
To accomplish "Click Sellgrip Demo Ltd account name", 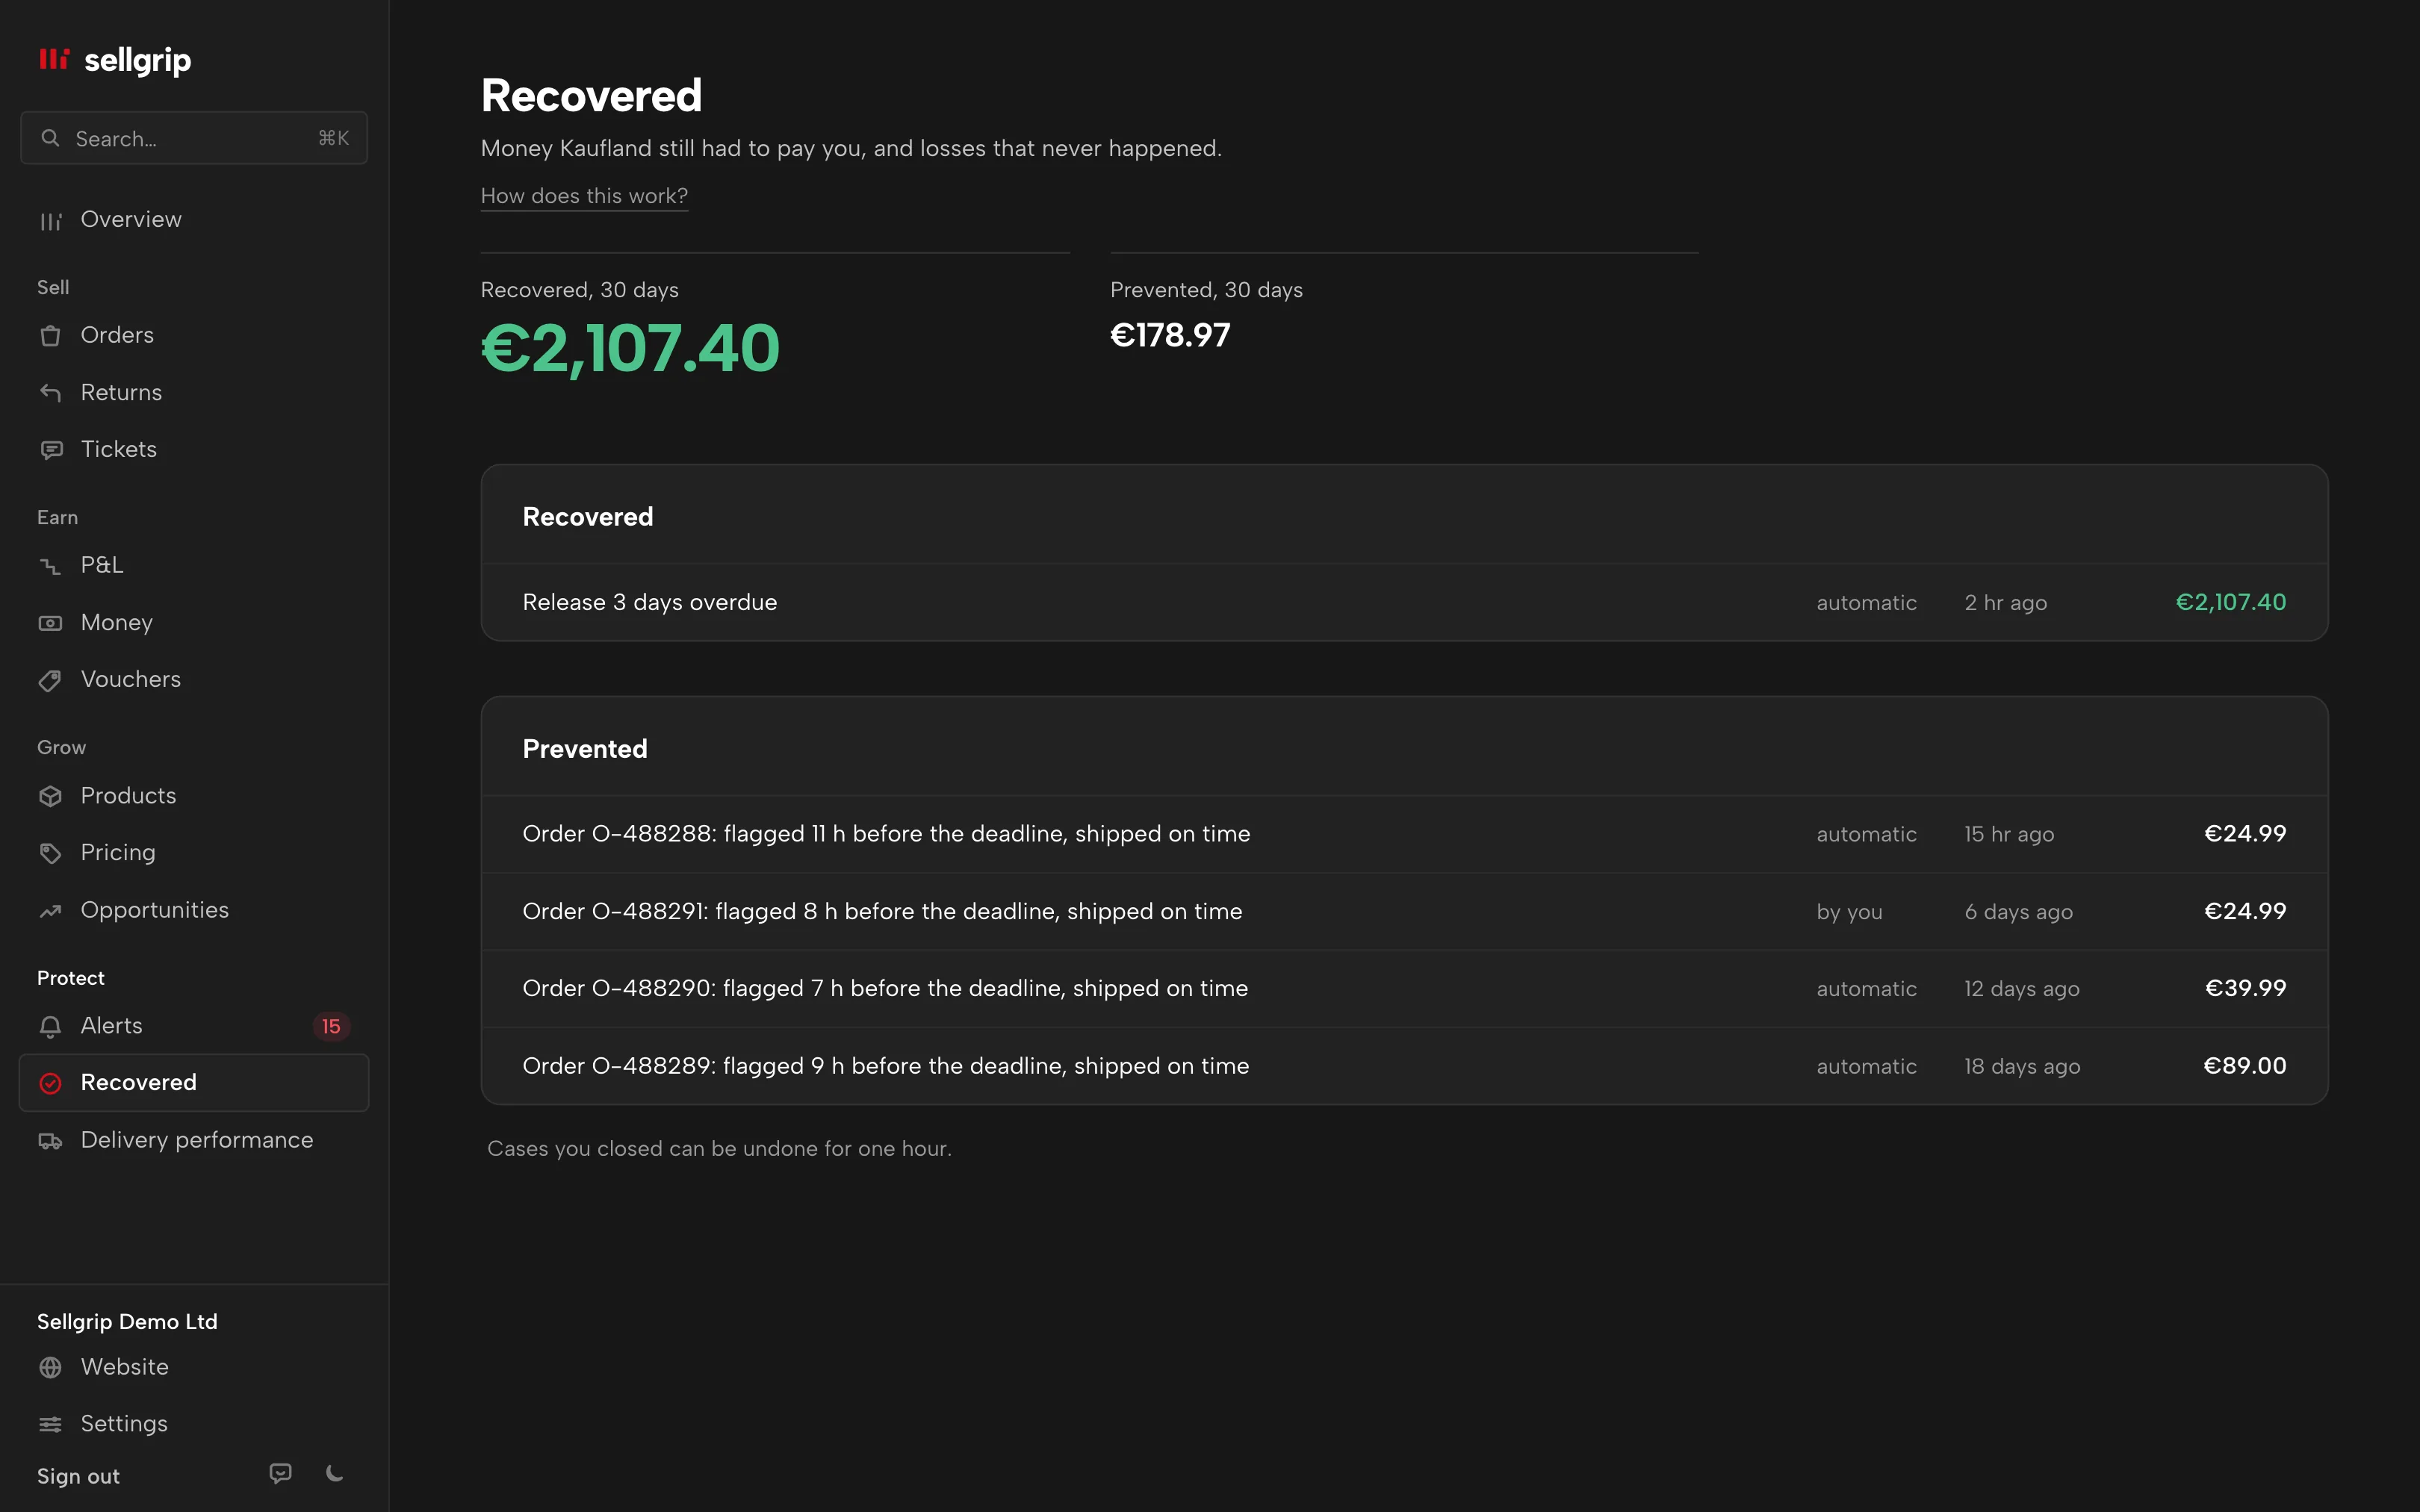I will tap(127, 1322).
